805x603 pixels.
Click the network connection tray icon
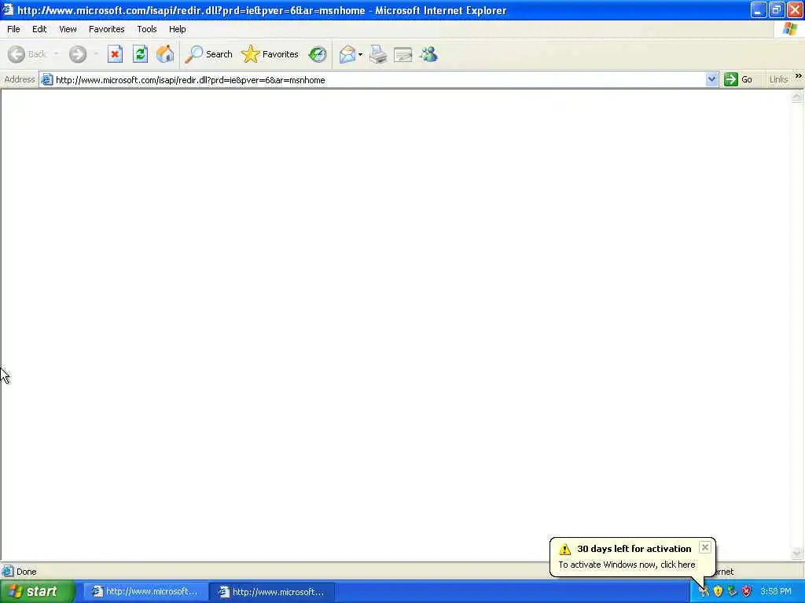[x=732, y=591]
